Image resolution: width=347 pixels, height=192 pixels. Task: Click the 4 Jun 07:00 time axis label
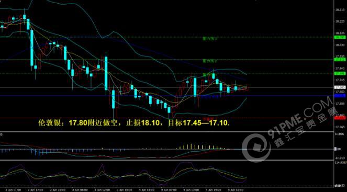coord(167,190)
